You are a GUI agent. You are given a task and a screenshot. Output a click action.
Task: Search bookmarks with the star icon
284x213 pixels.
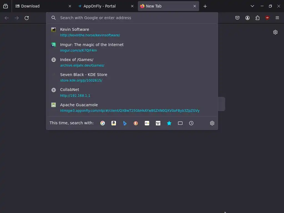169,123
